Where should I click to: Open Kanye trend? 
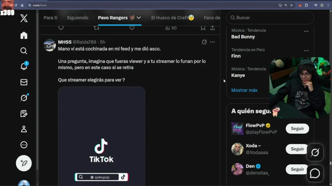pos(238,75)
